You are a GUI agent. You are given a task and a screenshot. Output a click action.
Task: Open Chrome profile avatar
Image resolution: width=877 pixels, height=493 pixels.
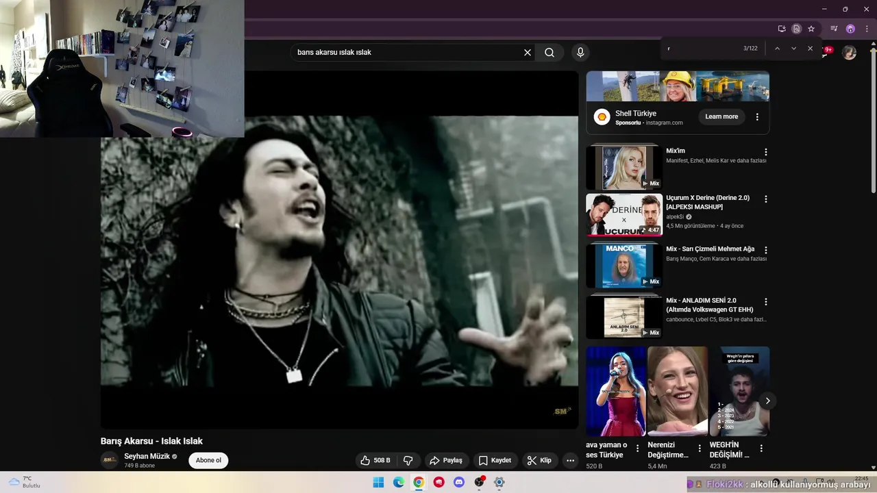850,29
